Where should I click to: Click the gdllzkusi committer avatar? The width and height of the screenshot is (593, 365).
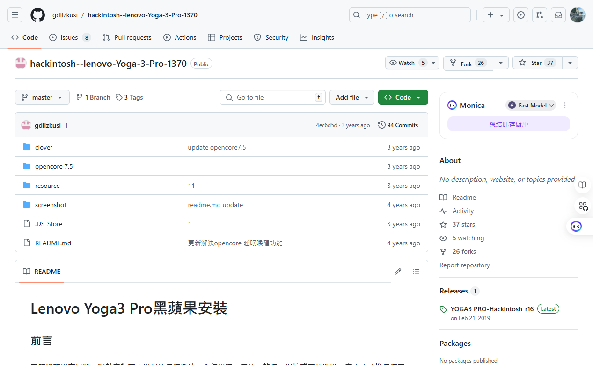tap(26, 125)
